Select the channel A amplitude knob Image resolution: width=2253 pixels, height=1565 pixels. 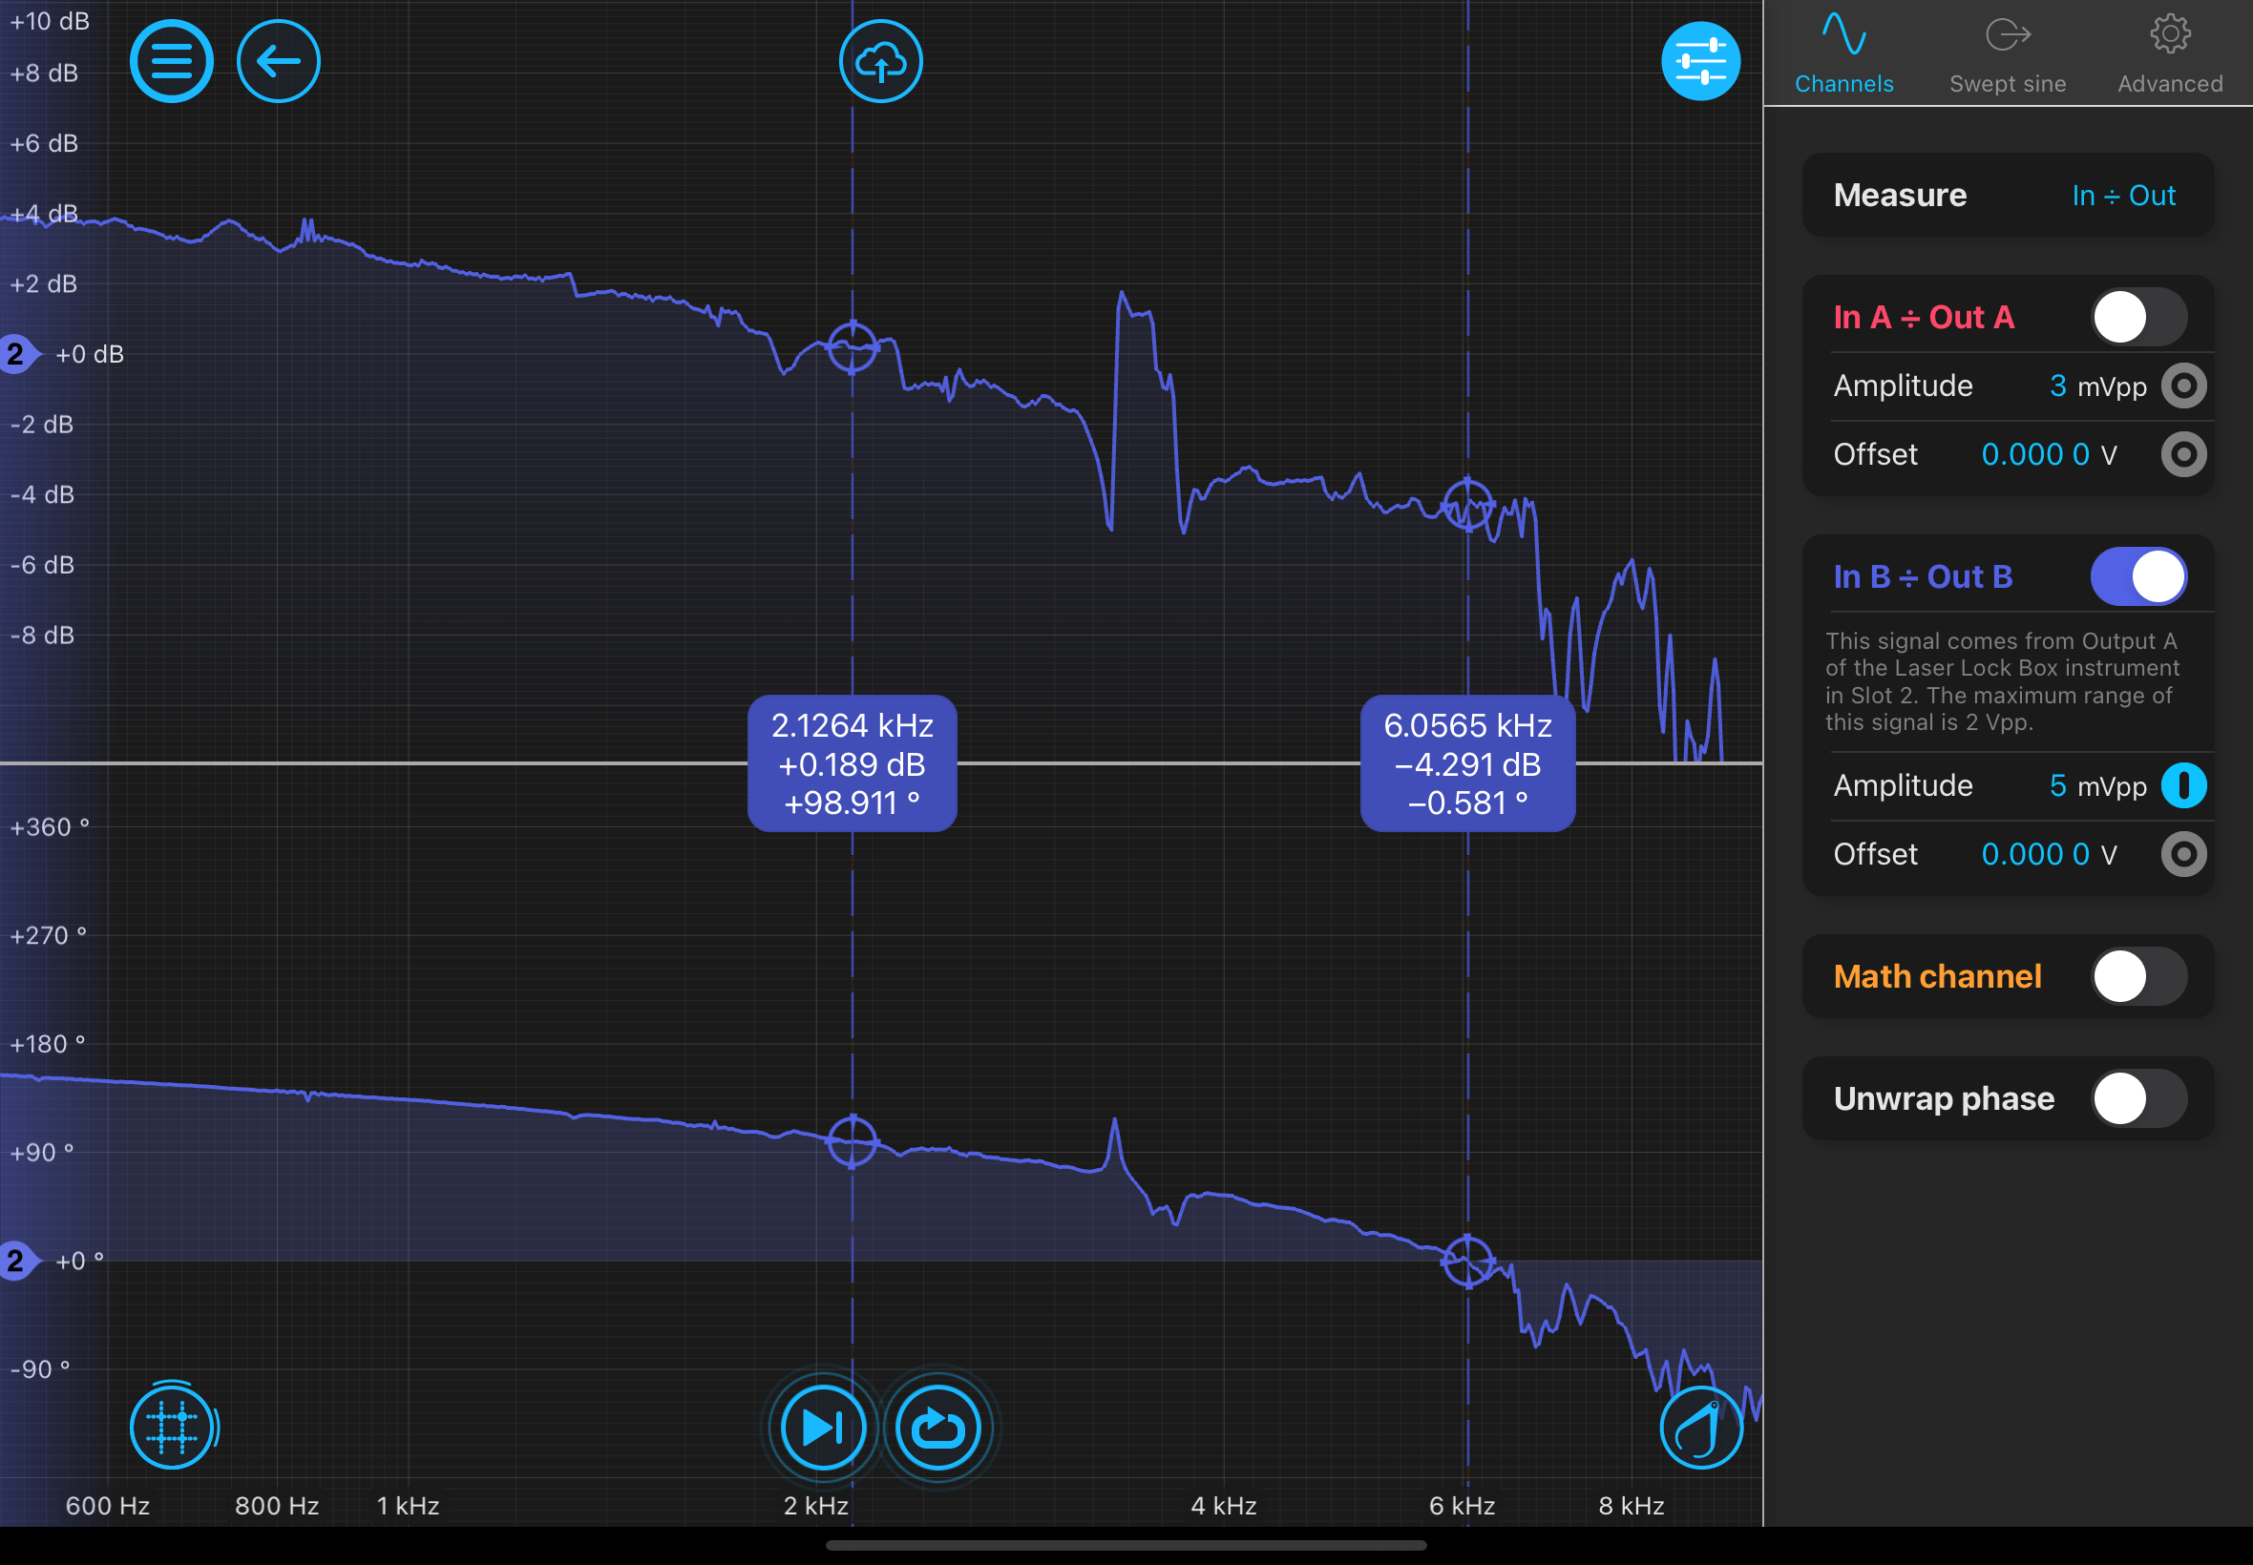click(x=2183, y=386)
